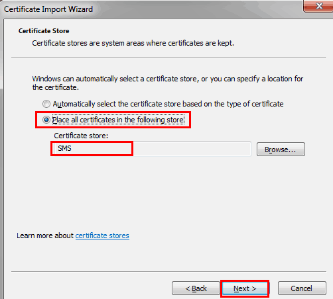
Task: Click the SMS text in the store field
Action: [x=64, y=148]
